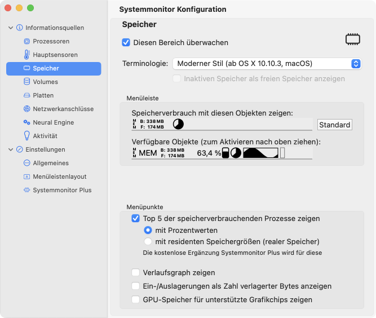Click the Systemmonitor Konfiguration window title
This screenshot has width=376, height=318.
(x=172, y=10)
